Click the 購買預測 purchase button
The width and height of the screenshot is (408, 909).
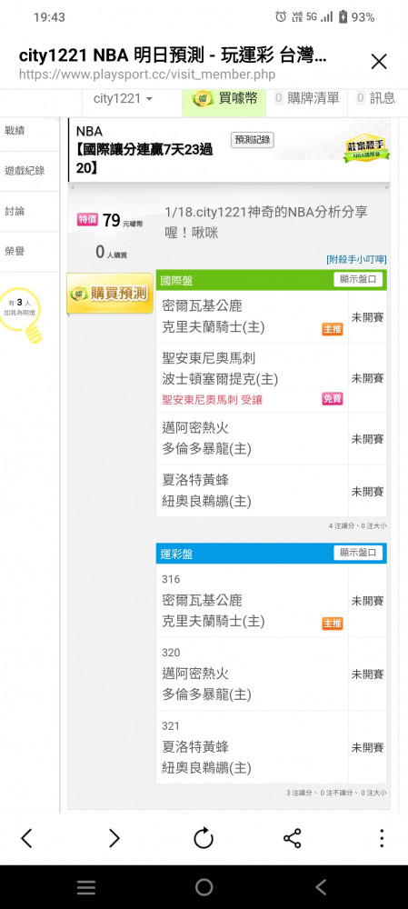pyautogui.click(x=110, y=294)
